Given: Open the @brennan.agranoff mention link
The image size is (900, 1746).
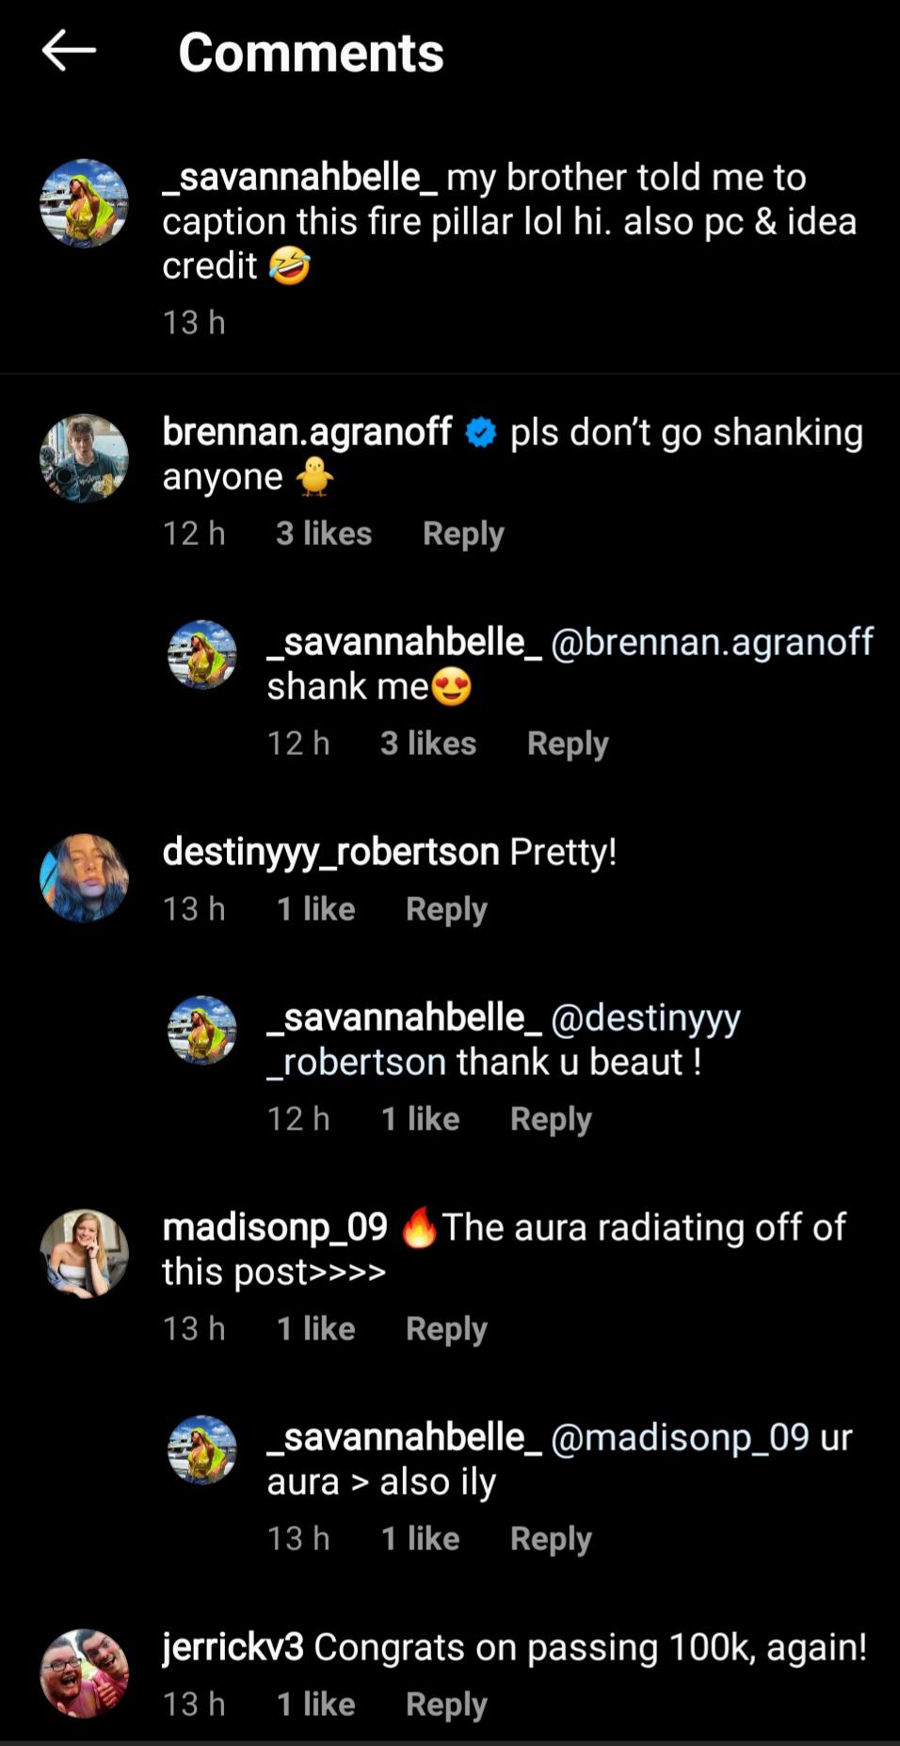Looking at the screenshot, I should (x=712, y=642).
